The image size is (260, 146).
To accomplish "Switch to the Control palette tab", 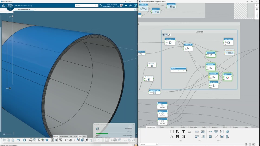I will [183, 127].
